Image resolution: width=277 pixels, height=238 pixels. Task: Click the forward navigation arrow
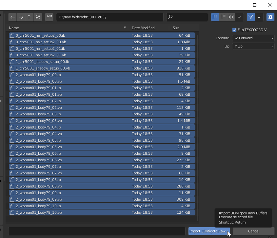tap(21, 17)
